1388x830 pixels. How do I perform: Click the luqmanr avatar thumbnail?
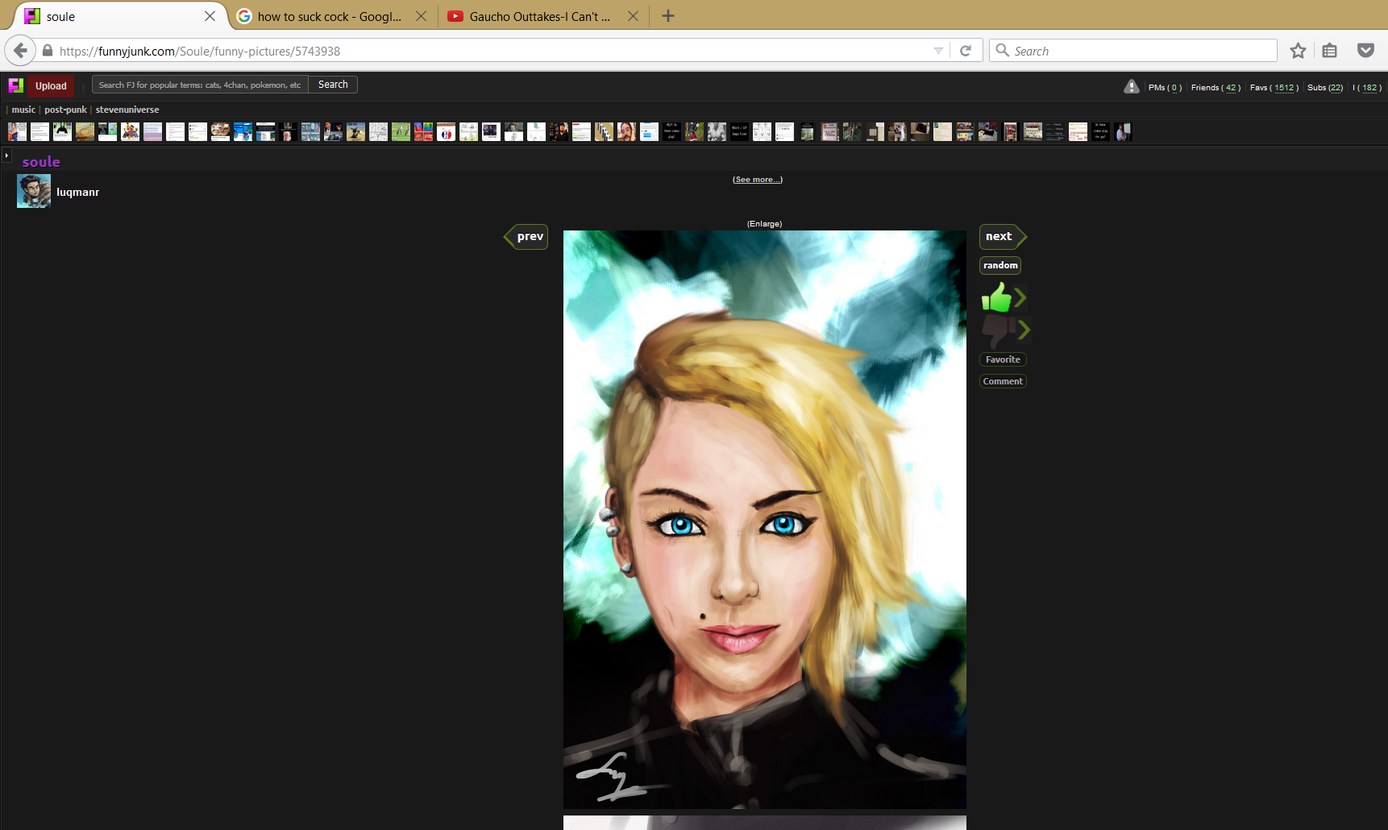(34, 192)
